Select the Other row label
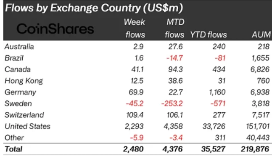This screenshot has width=272, height=156. 14,138
